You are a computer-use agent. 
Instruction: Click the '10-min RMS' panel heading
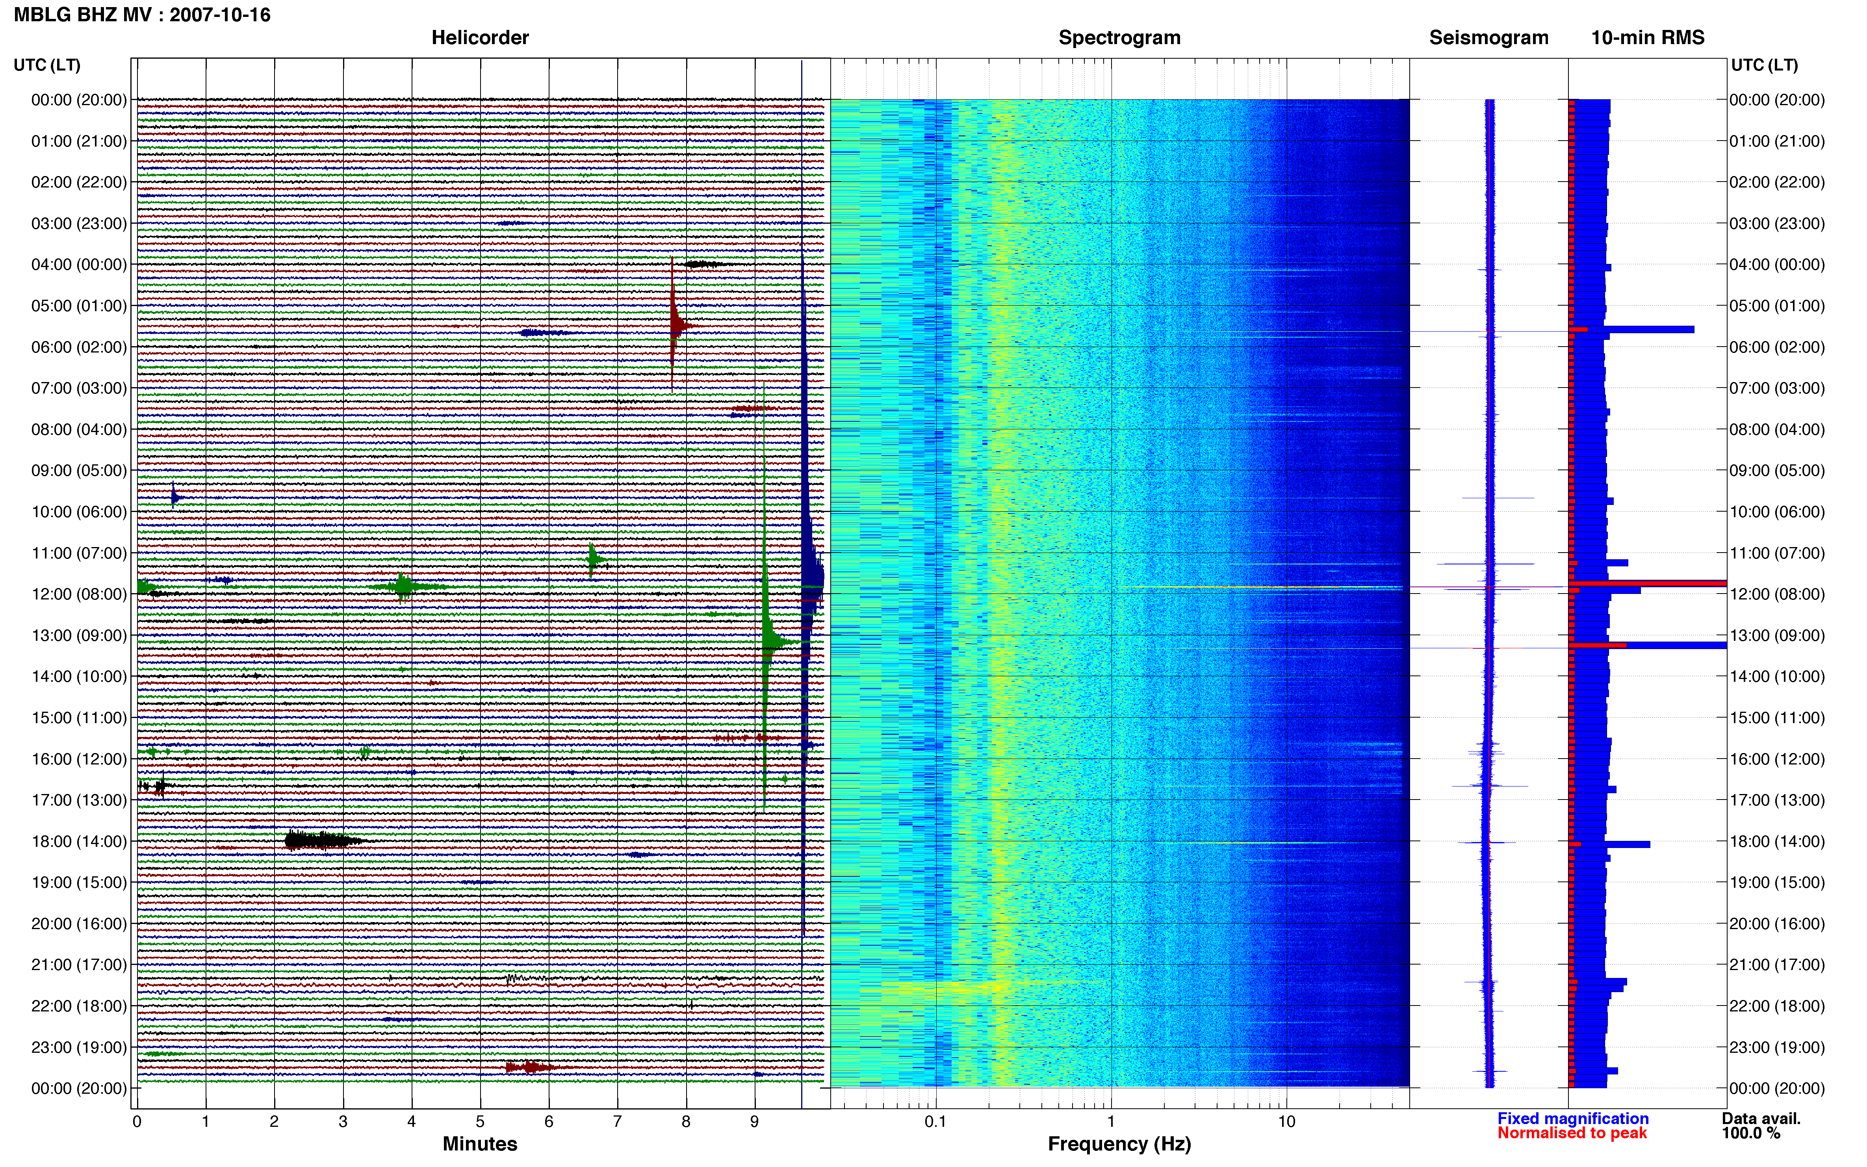tap(1648, 38)
